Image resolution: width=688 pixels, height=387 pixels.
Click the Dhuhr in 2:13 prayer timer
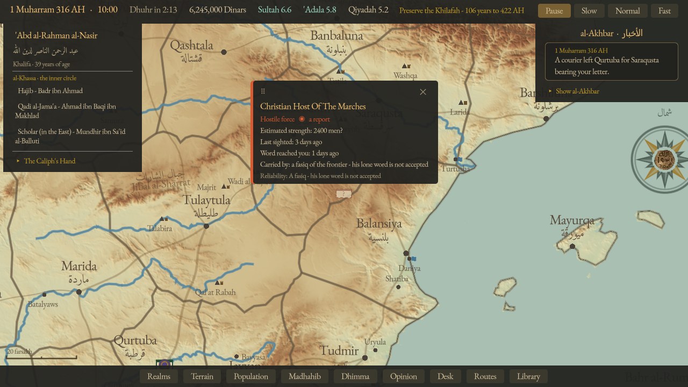tap(154, 10)
